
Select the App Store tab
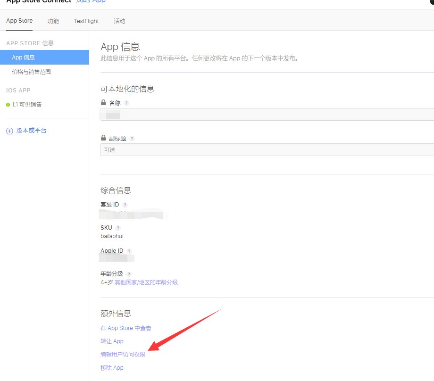tap(19, 21)
